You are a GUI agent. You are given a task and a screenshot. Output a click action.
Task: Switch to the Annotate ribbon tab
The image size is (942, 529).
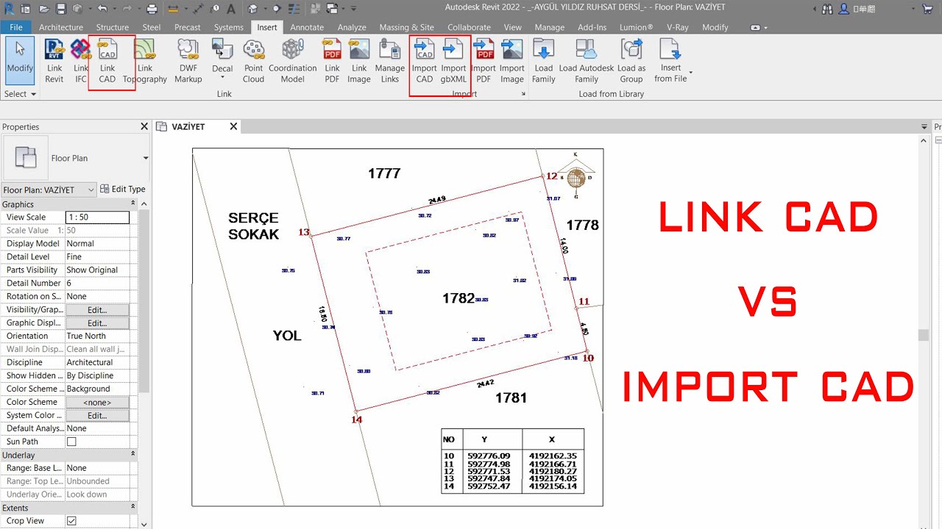click(x=307, y=27)
